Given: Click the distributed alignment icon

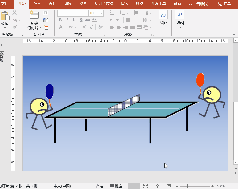Looking at the screenshot, I should click(x=139, y=27).
